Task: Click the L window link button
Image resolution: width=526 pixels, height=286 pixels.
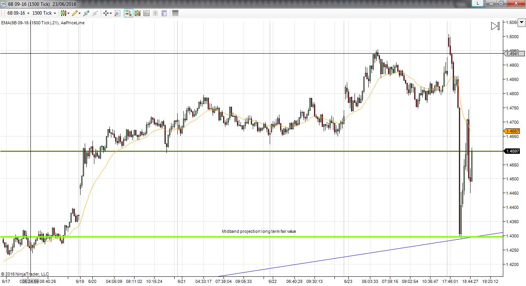Action: tap(478, 3)
